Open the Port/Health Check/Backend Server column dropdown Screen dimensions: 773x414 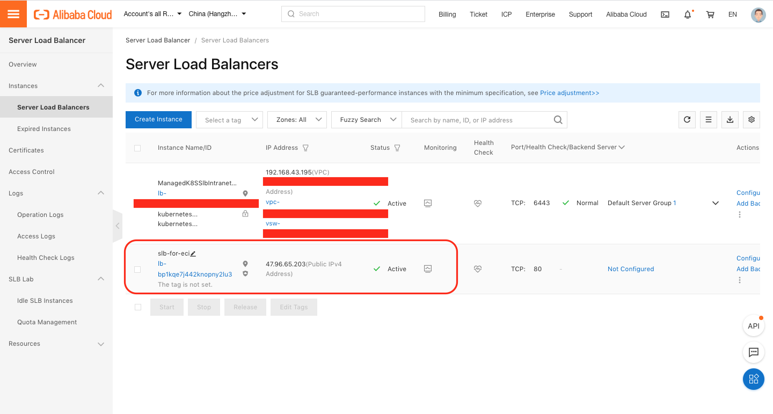(622, 147)
